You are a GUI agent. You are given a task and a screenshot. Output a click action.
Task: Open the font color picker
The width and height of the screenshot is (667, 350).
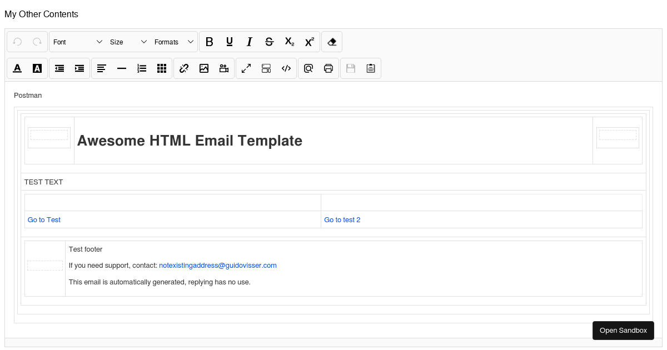click(17, 68)
